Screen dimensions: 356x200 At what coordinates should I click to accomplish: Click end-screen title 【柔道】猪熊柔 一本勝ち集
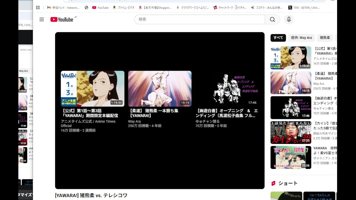point(153,113)
